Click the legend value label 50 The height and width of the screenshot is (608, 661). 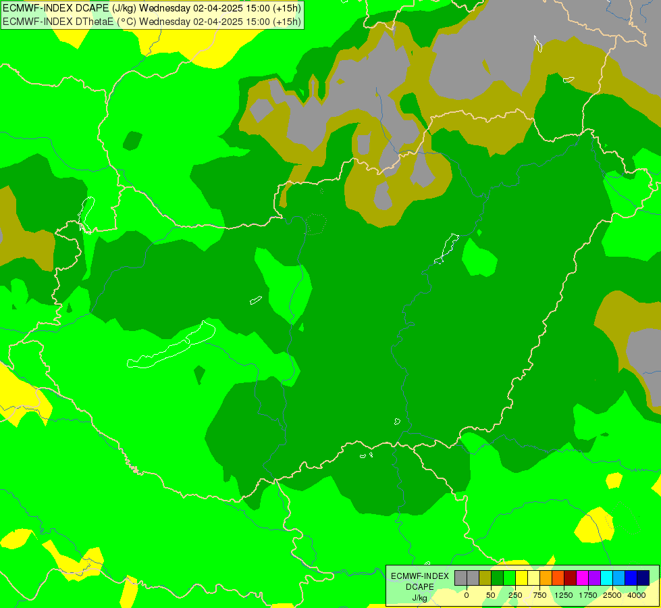click(491, 595)
